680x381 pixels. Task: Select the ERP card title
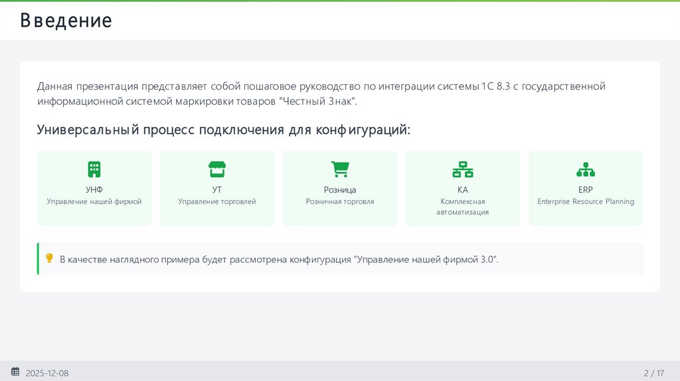tap(586, 190)
